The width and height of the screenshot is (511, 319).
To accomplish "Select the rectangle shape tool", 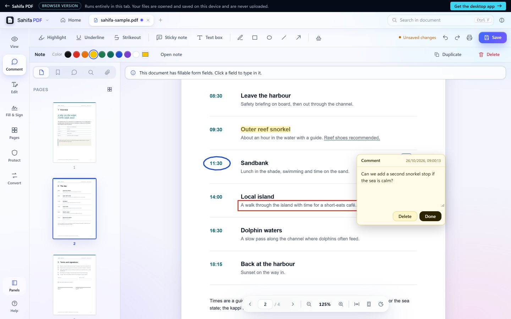I will tap(255, 38).
